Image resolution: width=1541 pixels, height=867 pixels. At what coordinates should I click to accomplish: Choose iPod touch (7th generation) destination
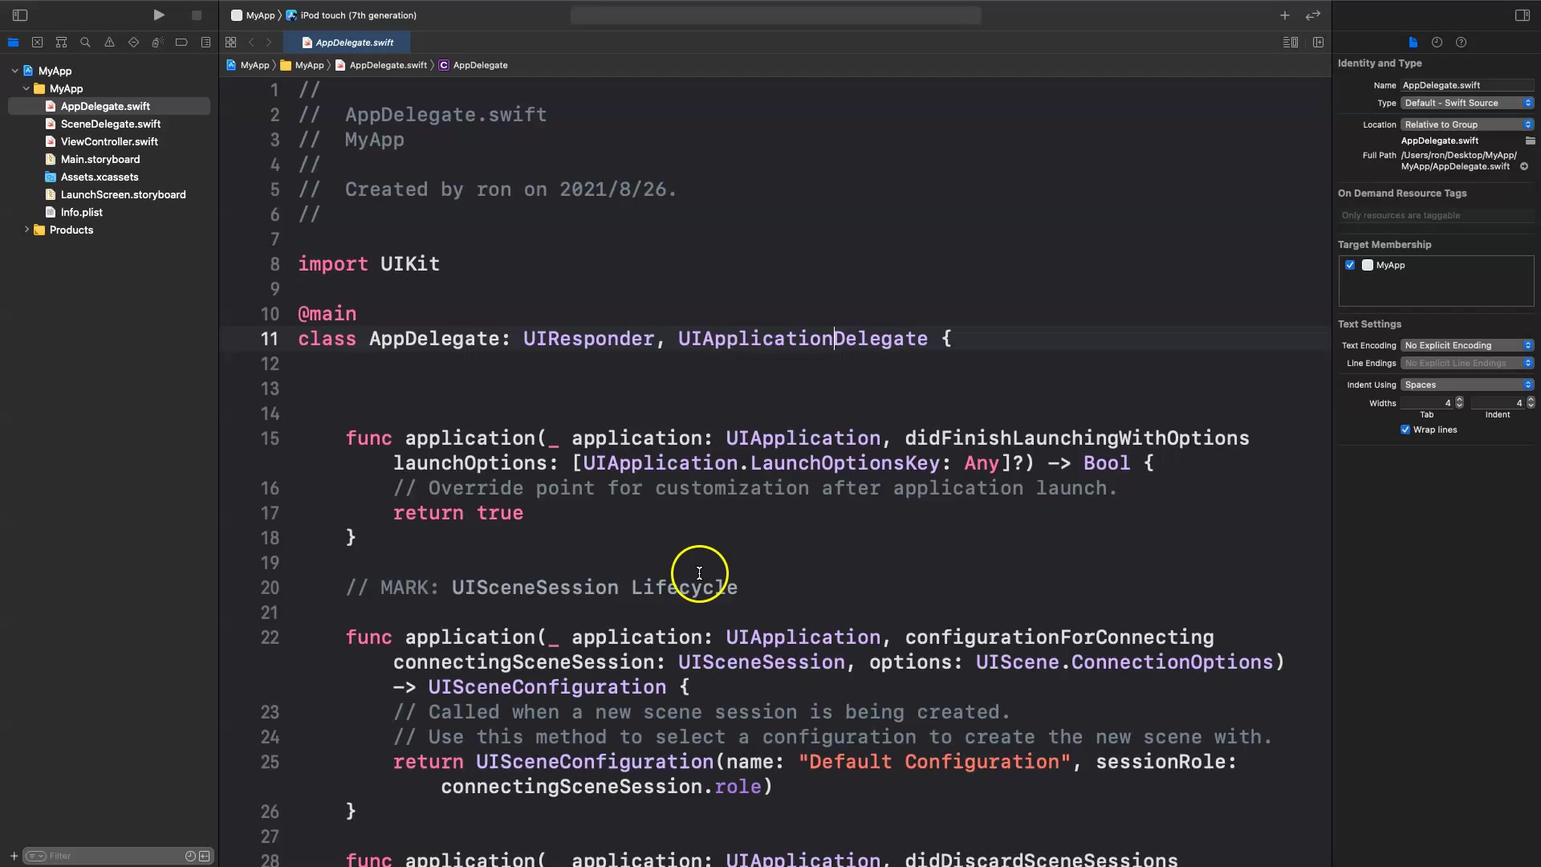tap(358, 15)
